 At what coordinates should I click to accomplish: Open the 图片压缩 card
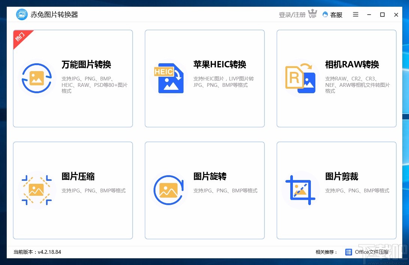73,190
